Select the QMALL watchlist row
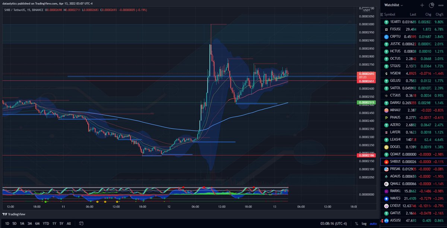 (x=413, y=183)
